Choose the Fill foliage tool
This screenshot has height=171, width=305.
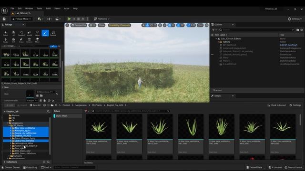point(13,40)
